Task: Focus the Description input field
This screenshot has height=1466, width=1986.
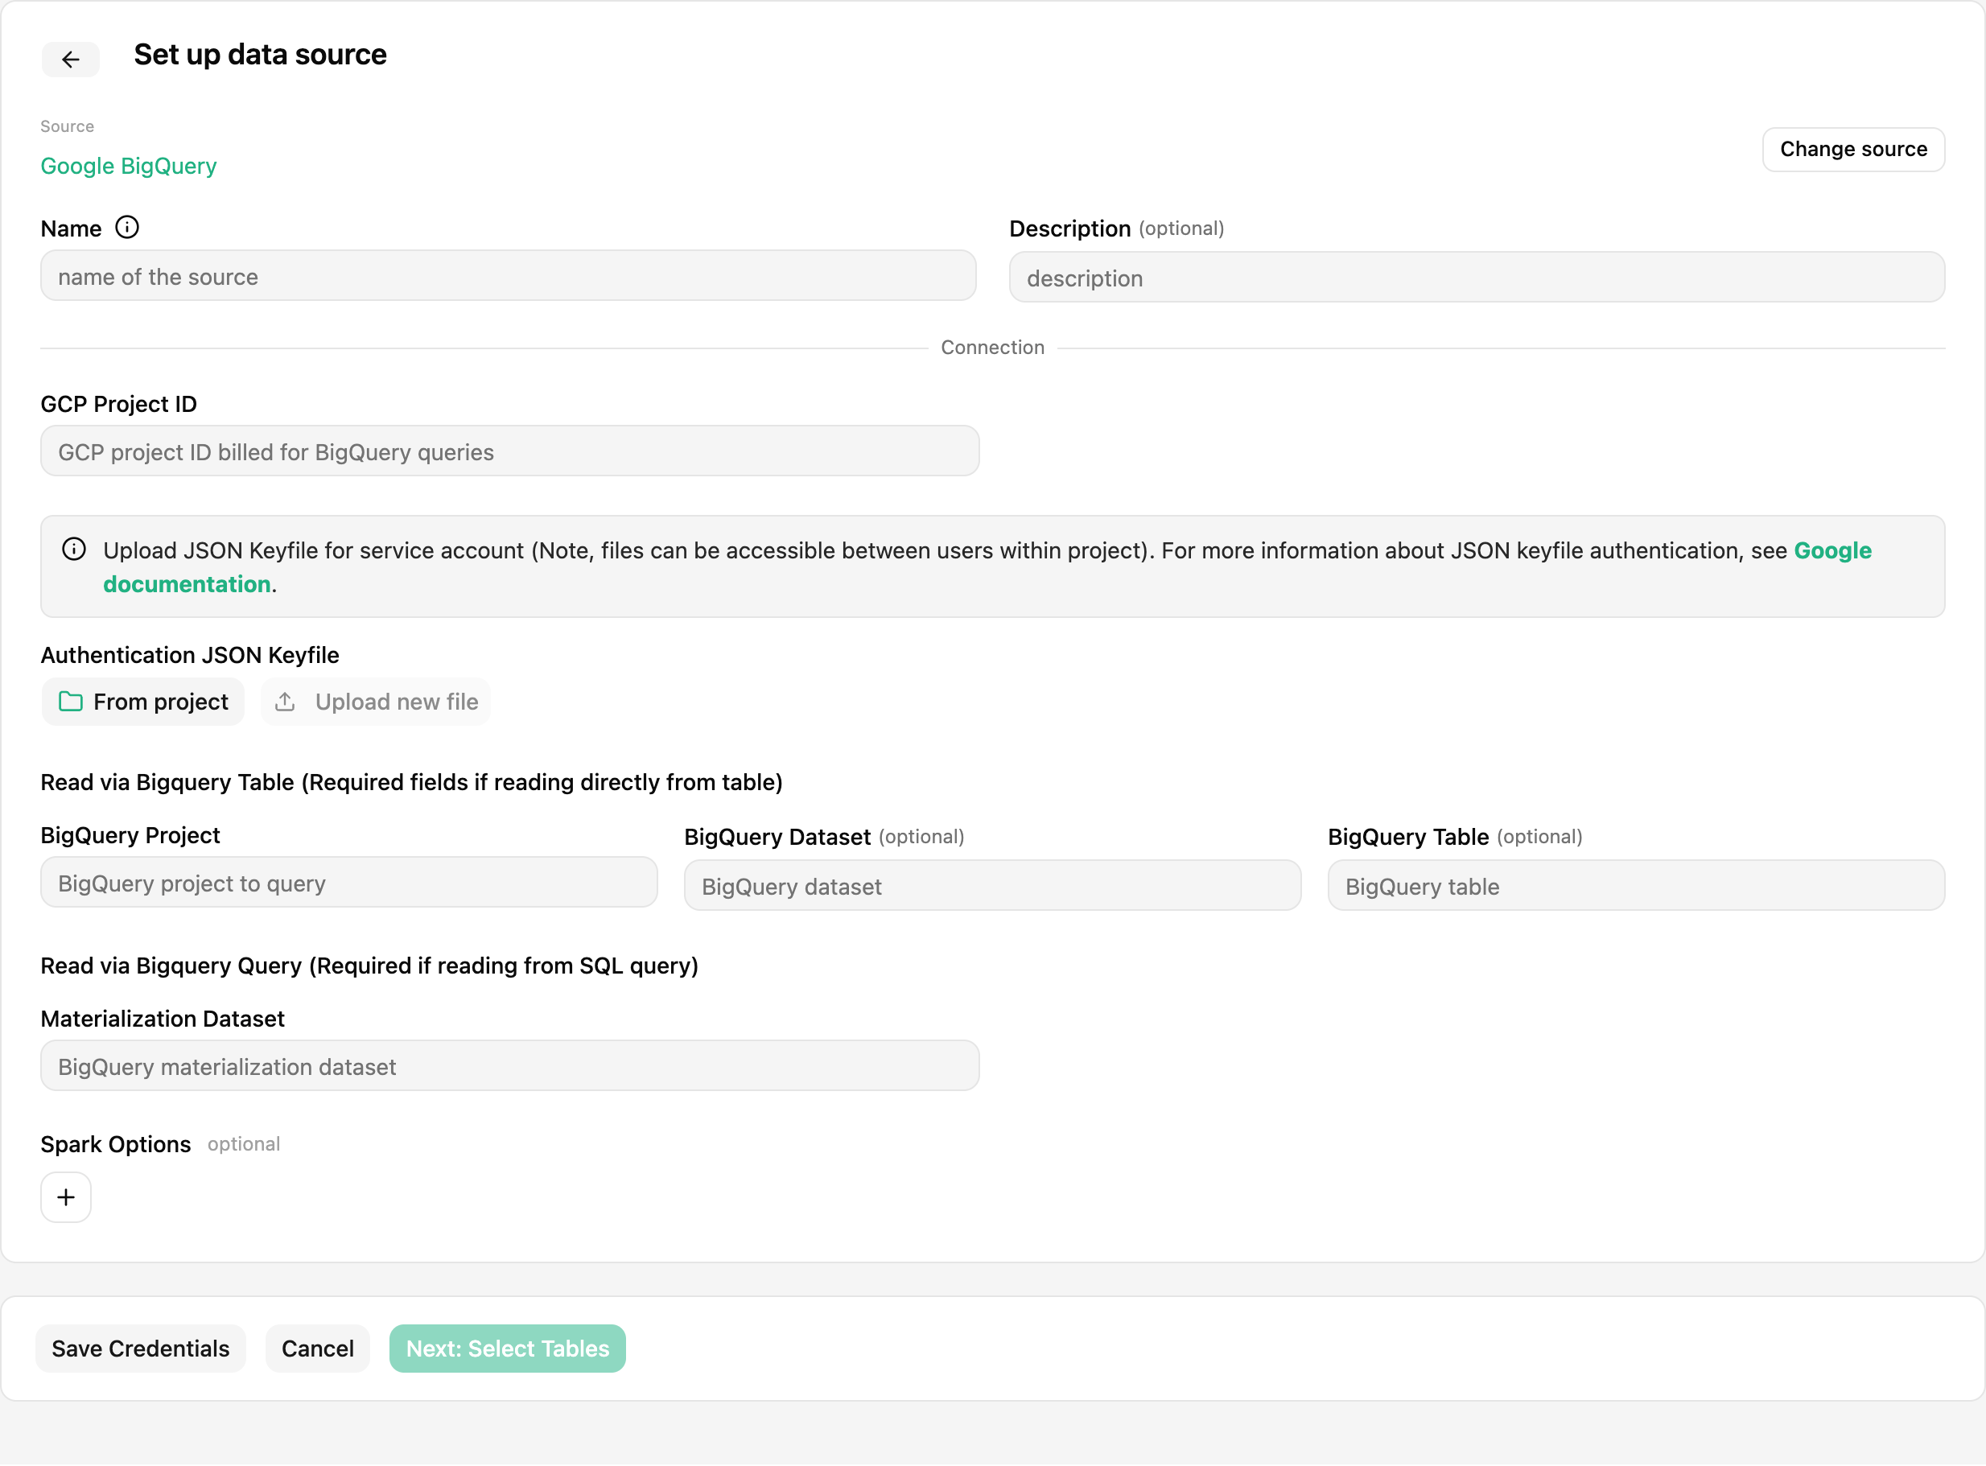Action: (x=1477, y=278)
